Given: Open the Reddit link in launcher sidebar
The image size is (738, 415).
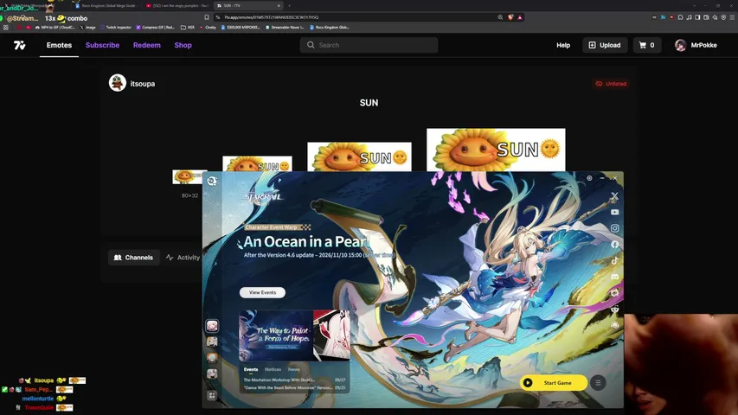Looking at the screenshot, I should 614,310.
